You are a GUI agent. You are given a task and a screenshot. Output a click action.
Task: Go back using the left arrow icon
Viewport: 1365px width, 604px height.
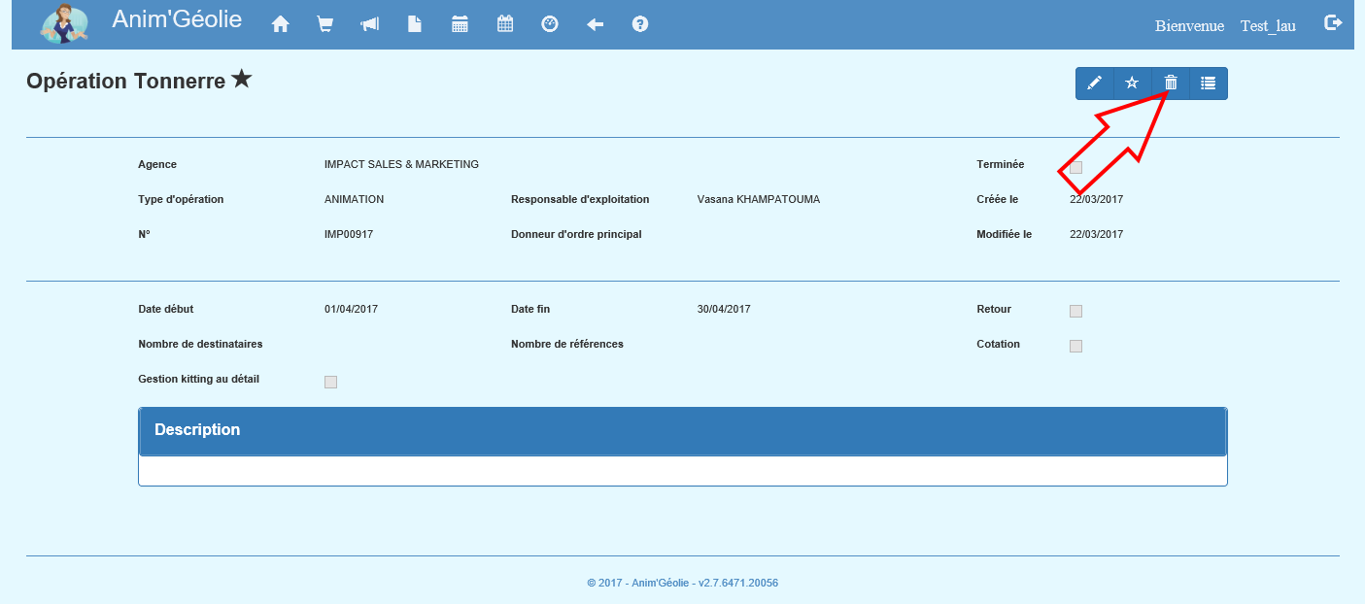596,25
